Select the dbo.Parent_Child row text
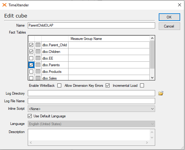 pyautogui.click(x=55, y=45)
